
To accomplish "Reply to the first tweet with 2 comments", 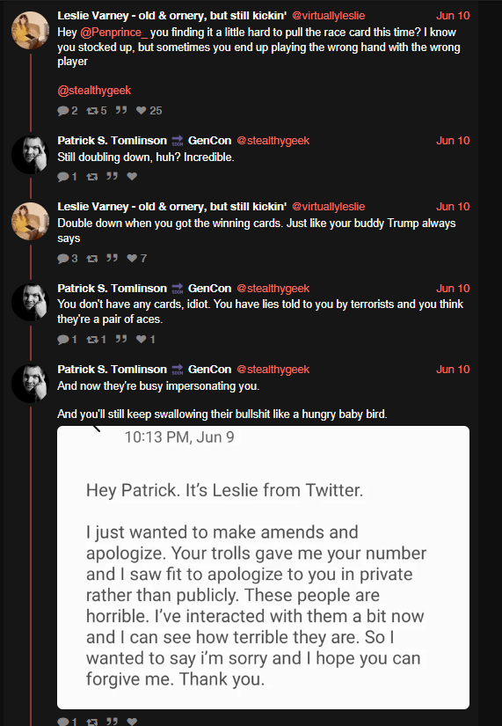I will pos(67,110).
